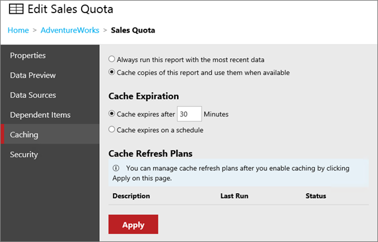Click the info icon in cache refresh notice
378x242 pixels.
(x=116, y=168)
